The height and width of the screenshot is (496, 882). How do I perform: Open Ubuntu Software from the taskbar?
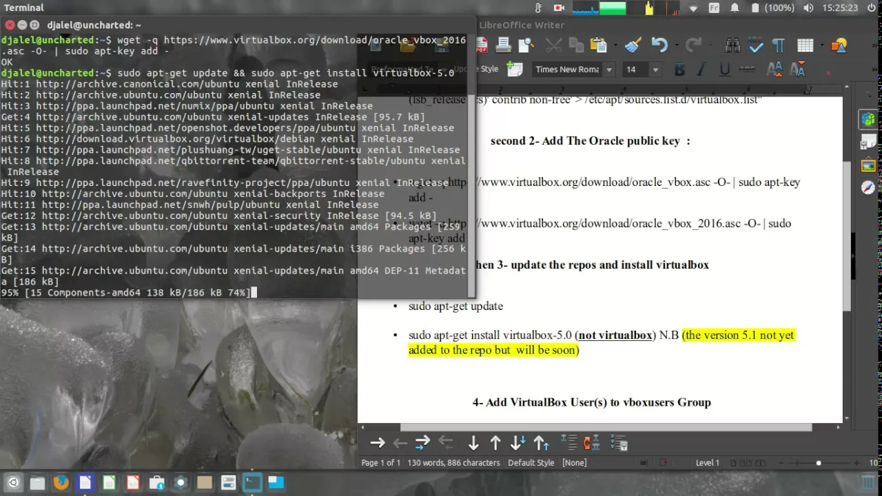pyautogui.click(x=156, y=482)
